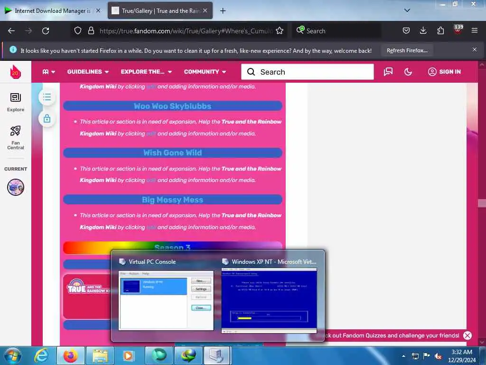Switch to Internet Download Manager tab

tap(53, 11)
